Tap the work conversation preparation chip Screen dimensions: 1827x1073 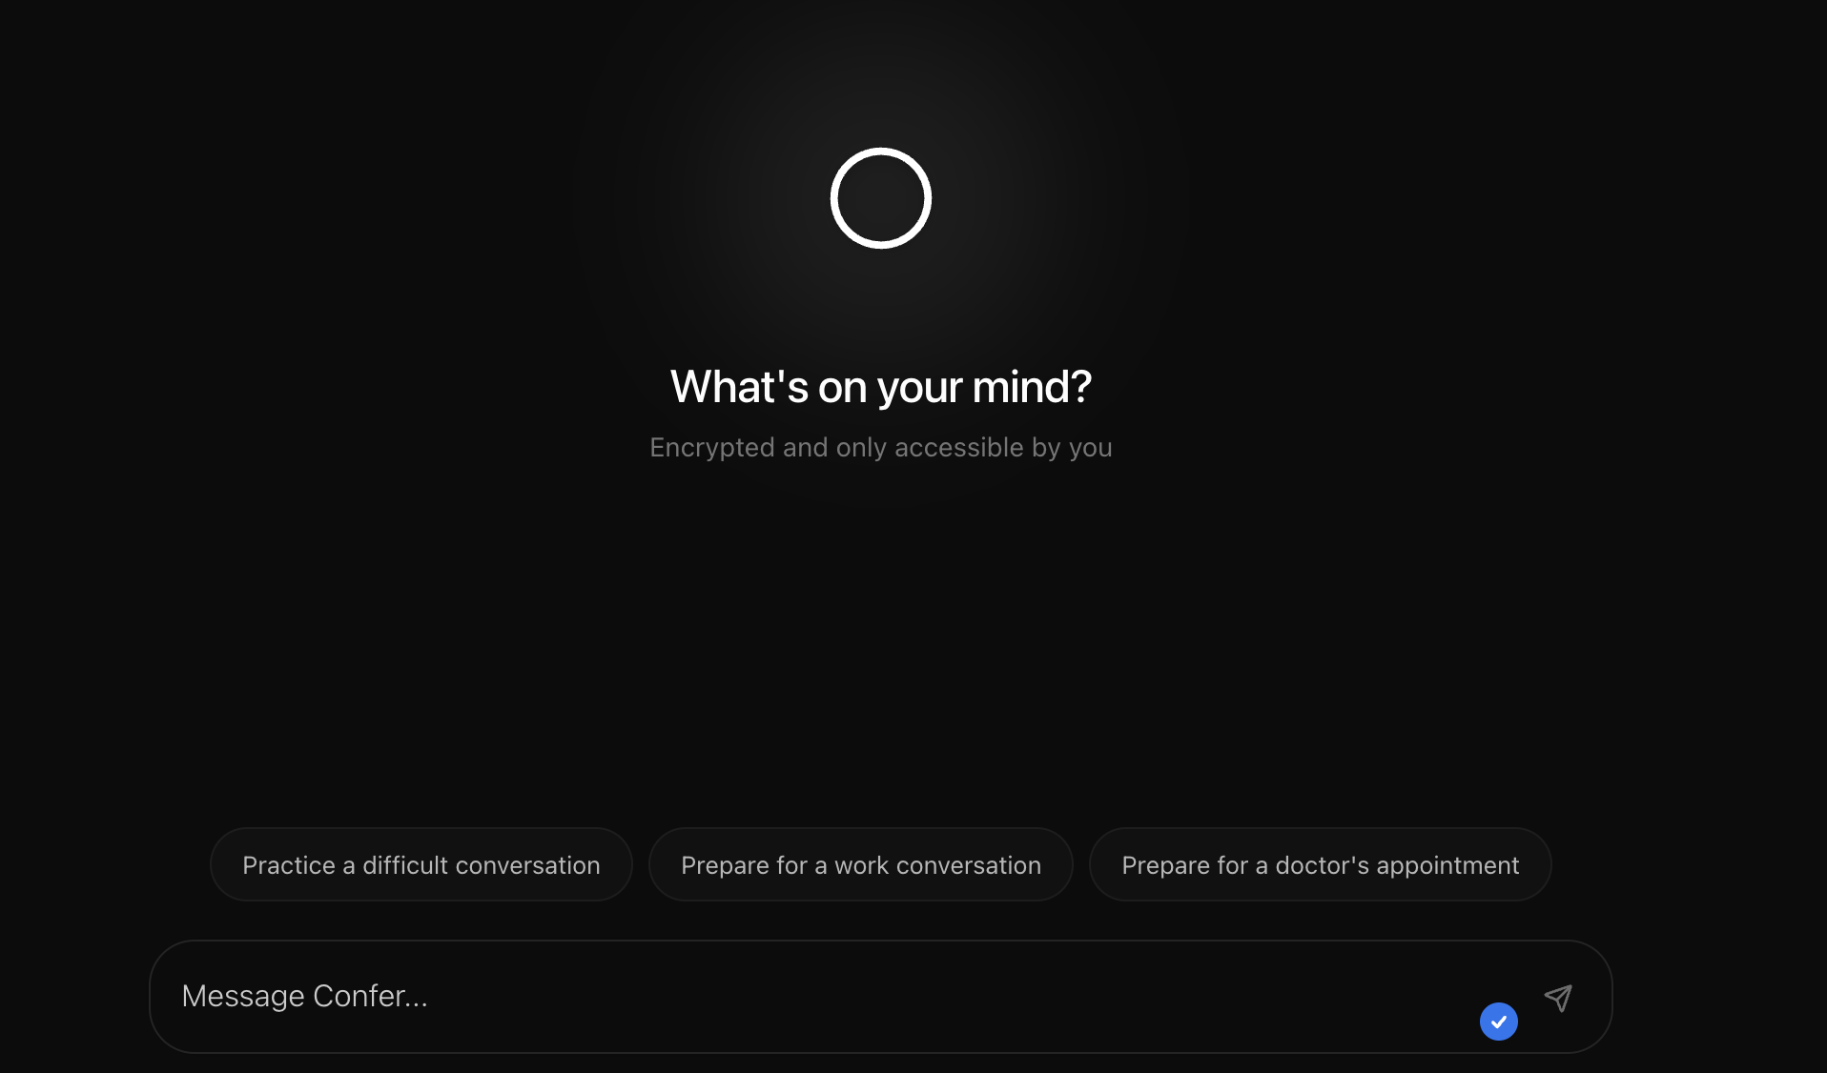click(860, 865)
